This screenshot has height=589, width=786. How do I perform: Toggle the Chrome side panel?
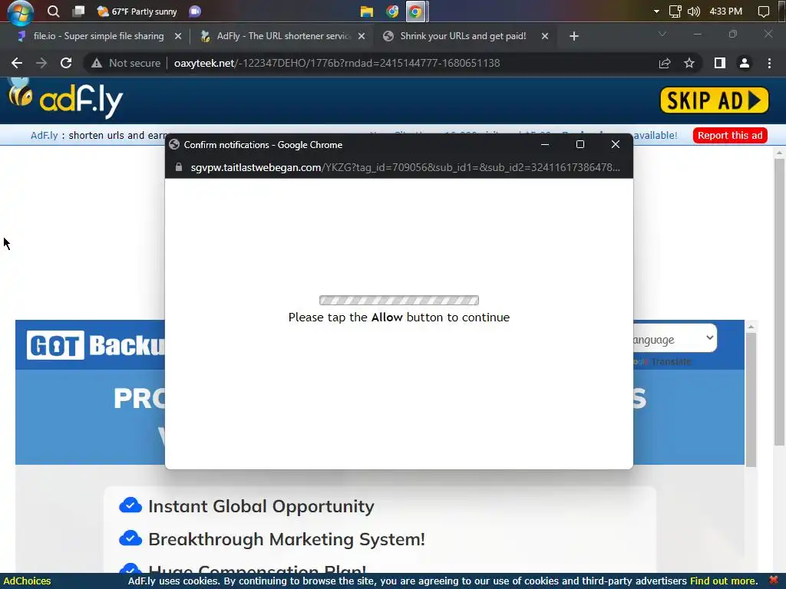pyautogui.click(x=720, y=63)
